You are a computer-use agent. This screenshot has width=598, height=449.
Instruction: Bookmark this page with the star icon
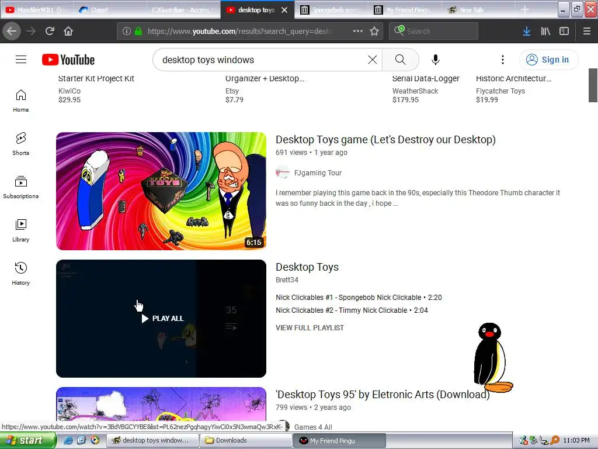click(374, 31)
